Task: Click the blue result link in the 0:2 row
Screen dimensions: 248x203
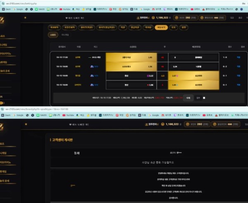Action: pos(238,66)
